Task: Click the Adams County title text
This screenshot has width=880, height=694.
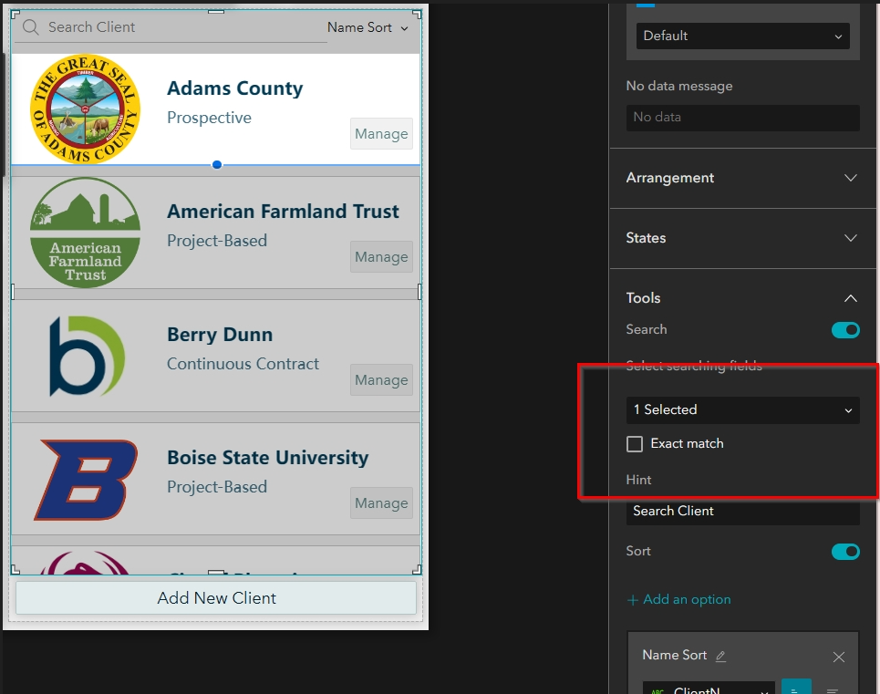Action: (234, 88)
